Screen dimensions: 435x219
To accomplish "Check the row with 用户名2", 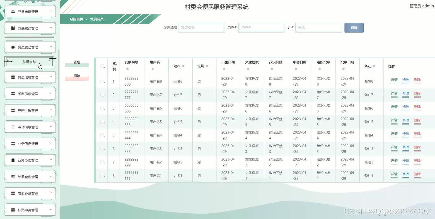I will (x=102, y=162).
